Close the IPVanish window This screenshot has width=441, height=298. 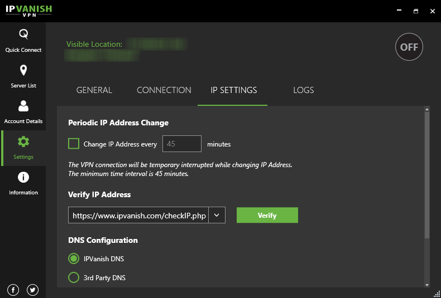point(433,11)
